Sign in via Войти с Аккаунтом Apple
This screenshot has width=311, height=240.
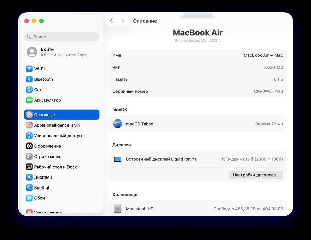tap(62, 52)
